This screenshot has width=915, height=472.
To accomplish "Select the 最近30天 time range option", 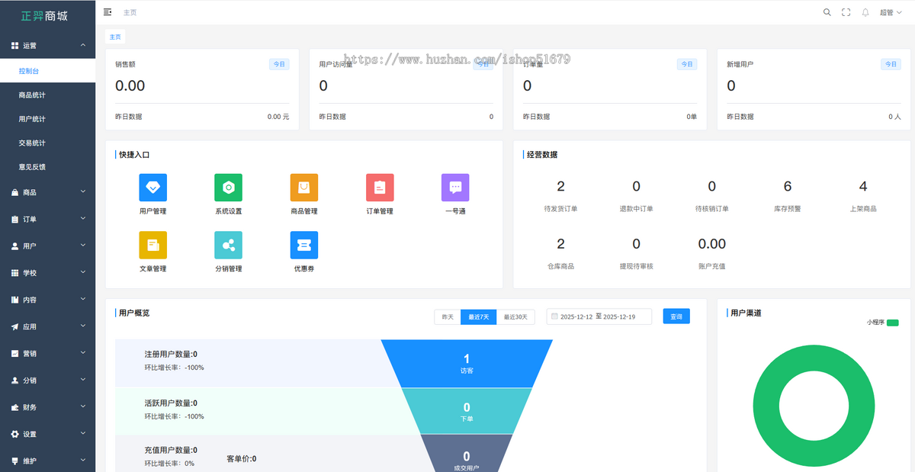I will pyautogui.click(x=516, y=316).
